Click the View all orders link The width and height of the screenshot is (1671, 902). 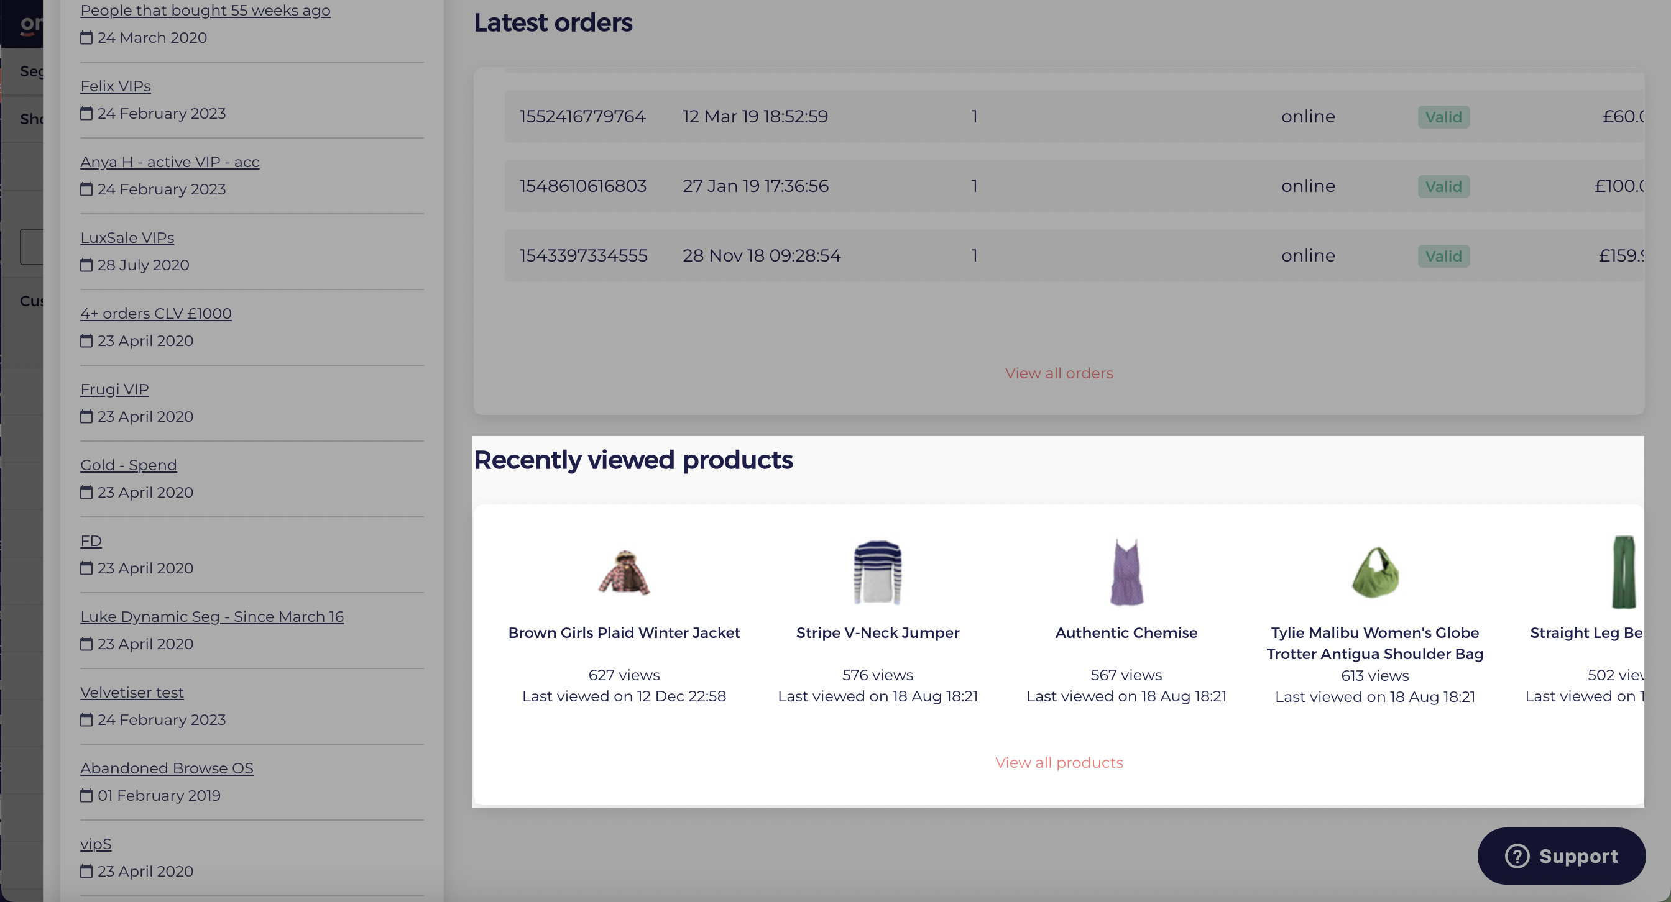coord(1059,373)
